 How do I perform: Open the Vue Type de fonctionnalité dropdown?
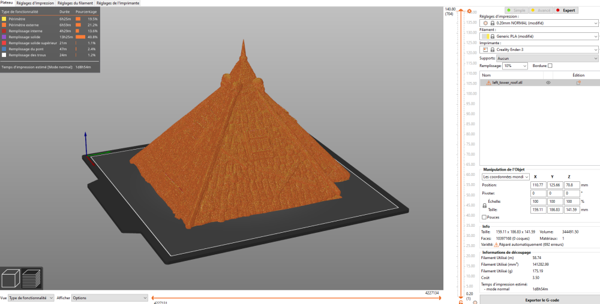31,298
